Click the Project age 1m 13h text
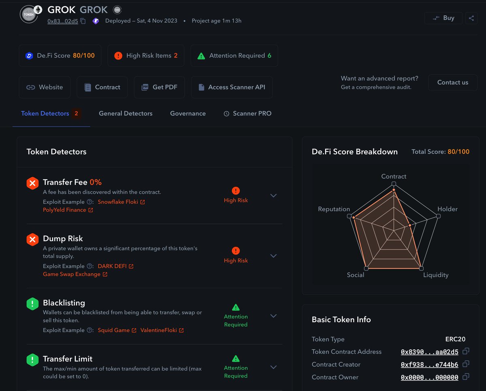486x391 pixels. 216,21
